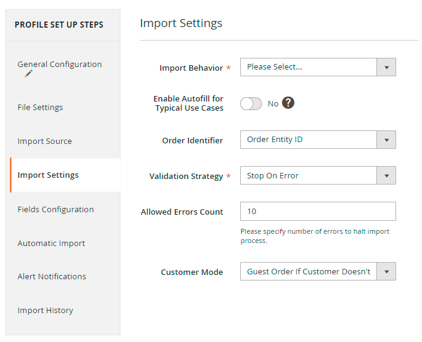The image size is (422, 342).
Task: Click the Allowed Errors Count field
Action: click(318, 212)
